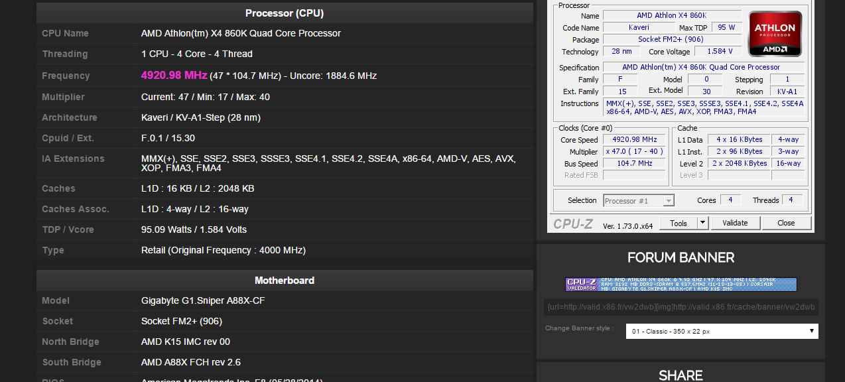
Task: Click the L1D 16 KB / L2 2048 KB caches text
Action: 198,188
